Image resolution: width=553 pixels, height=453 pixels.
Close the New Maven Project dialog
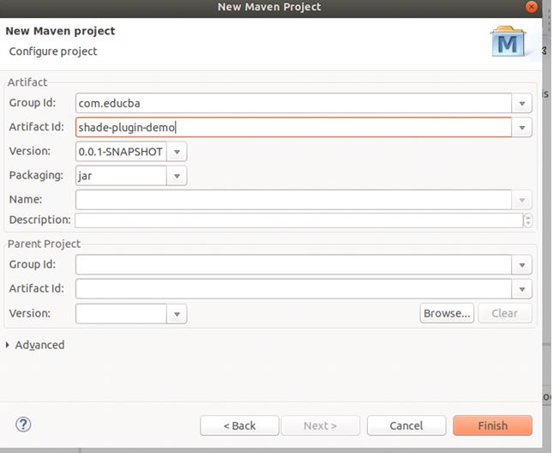click(531, 7)
